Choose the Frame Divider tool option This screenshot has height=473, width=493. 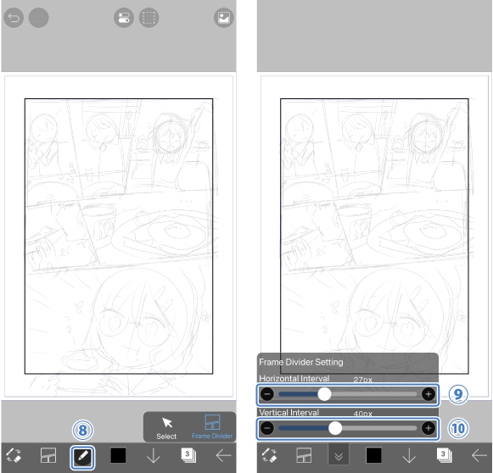pos(212,427)
